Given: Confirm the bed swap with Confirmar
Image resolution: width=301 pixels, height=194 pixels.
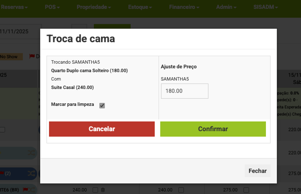Looking at the screenshot, I should [x=213, y=129].
